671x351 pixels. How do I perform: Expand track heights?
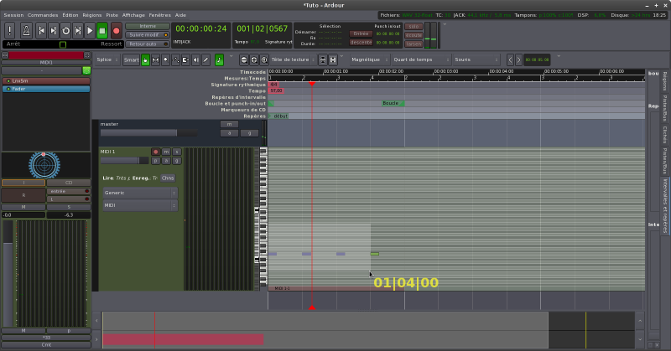tap(333, 59)
